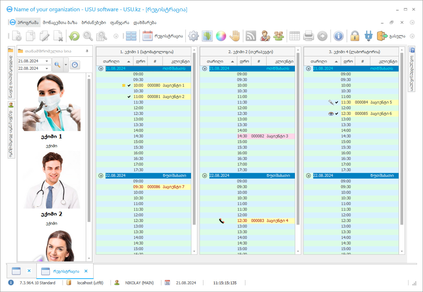The height and width of the screenshot is (292, 423).
Task: Click the delete document icon
Action: 58,36
